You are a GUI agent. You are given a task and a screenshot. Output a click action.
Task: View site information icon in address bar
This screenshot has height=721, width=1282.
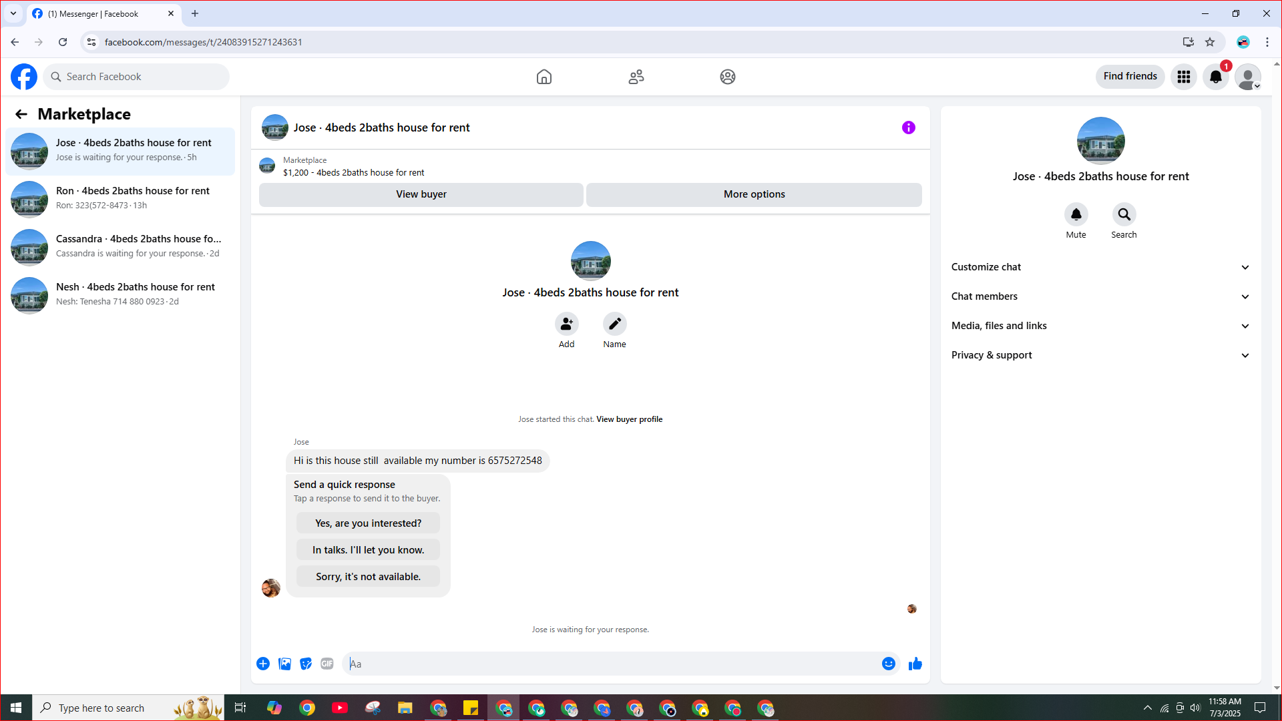click(x=91, y=42)
